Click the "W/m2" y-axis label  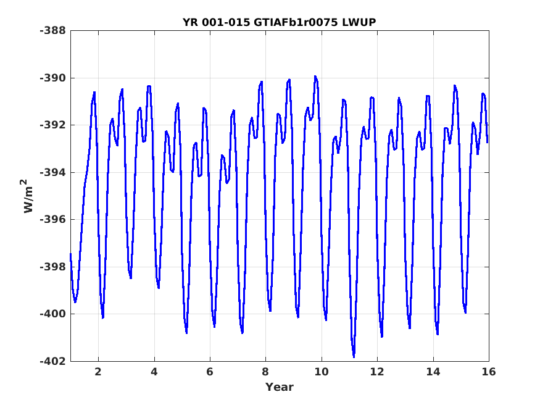tap(28, 196)
